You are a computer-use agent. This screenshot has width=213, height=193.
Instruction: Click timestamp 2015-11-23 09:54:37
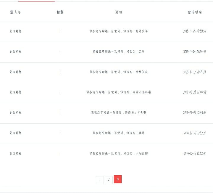(x=195, y=52)
